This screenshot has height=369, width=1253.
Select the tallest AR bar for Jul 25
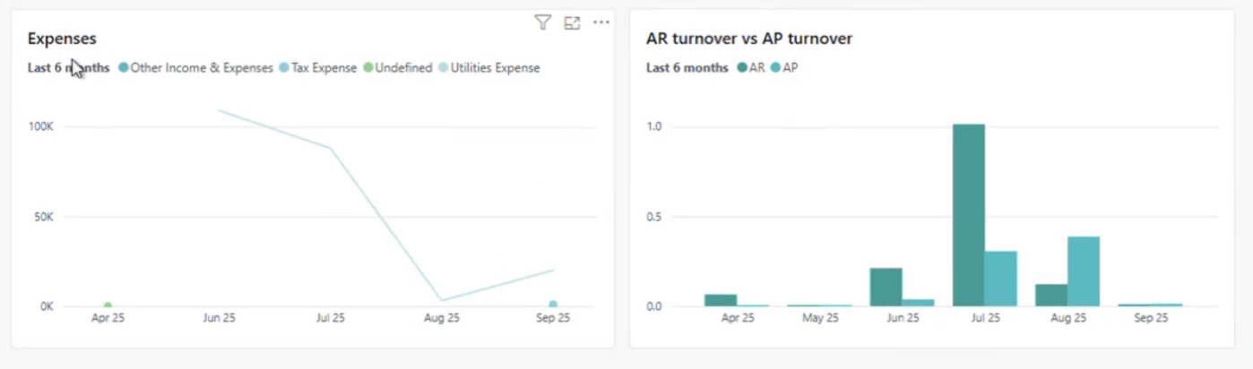pos(968,215)
